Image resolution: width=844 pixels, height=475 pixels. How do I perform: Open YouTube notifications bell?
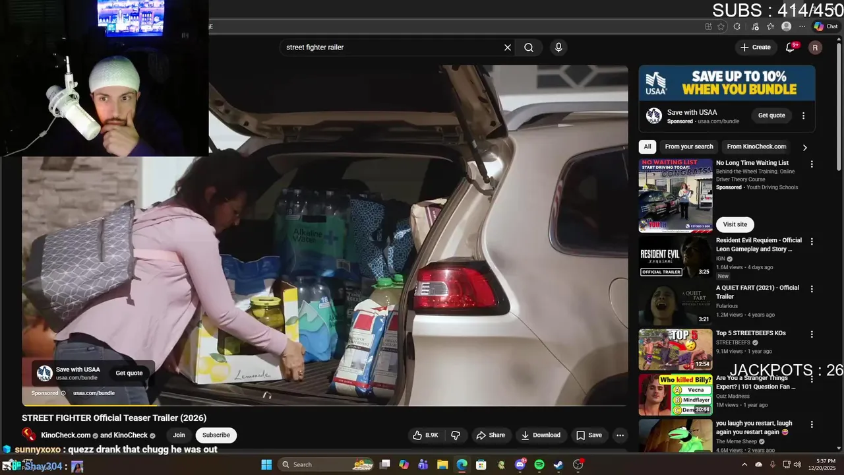(791, 47)
